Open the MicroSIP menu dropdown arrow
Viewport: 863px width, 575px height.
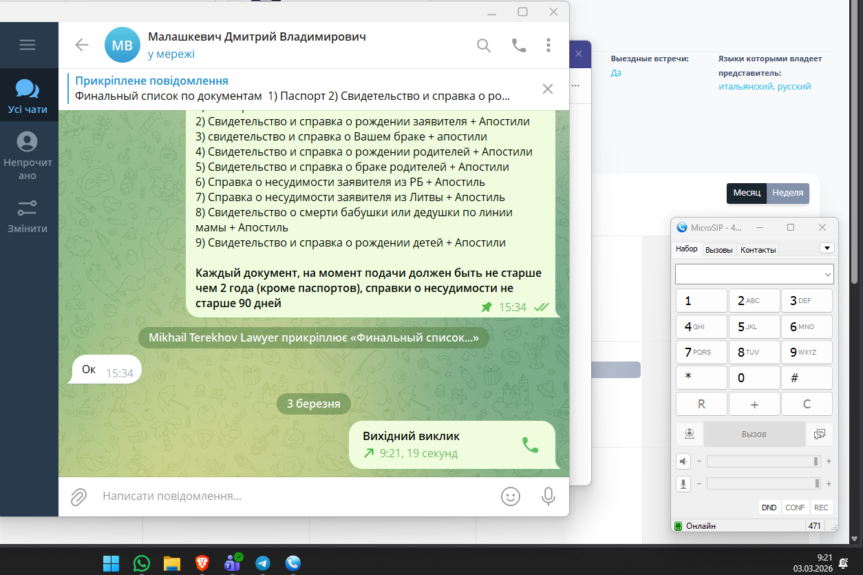click(827, 248)
